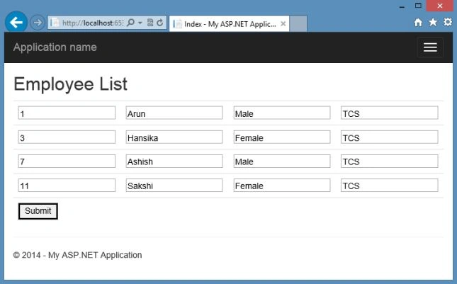Click the compatibility view icon in address bar
457x284 pixels.
click(x=150, y=23)
